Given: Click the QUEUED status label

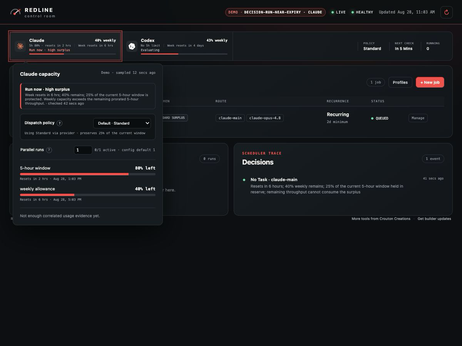Looking at the screenshot, I should click(x=382, y=118).
